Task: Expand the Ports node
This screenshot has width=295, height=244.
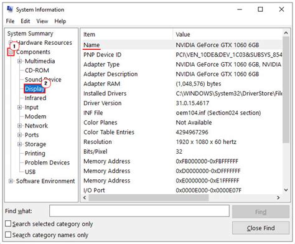Action: (19, 134)
